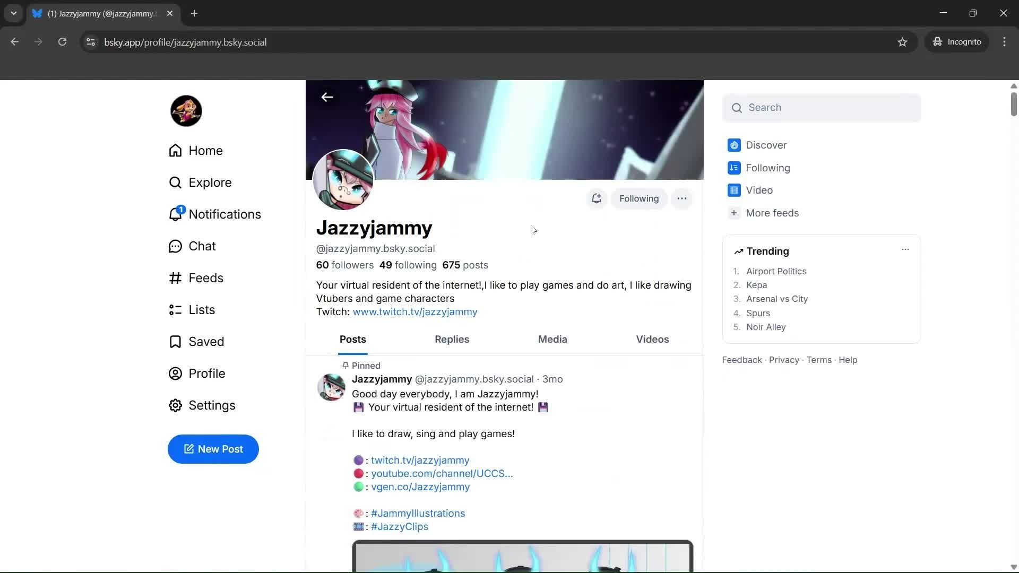Open the Chat section

[202, 246]
